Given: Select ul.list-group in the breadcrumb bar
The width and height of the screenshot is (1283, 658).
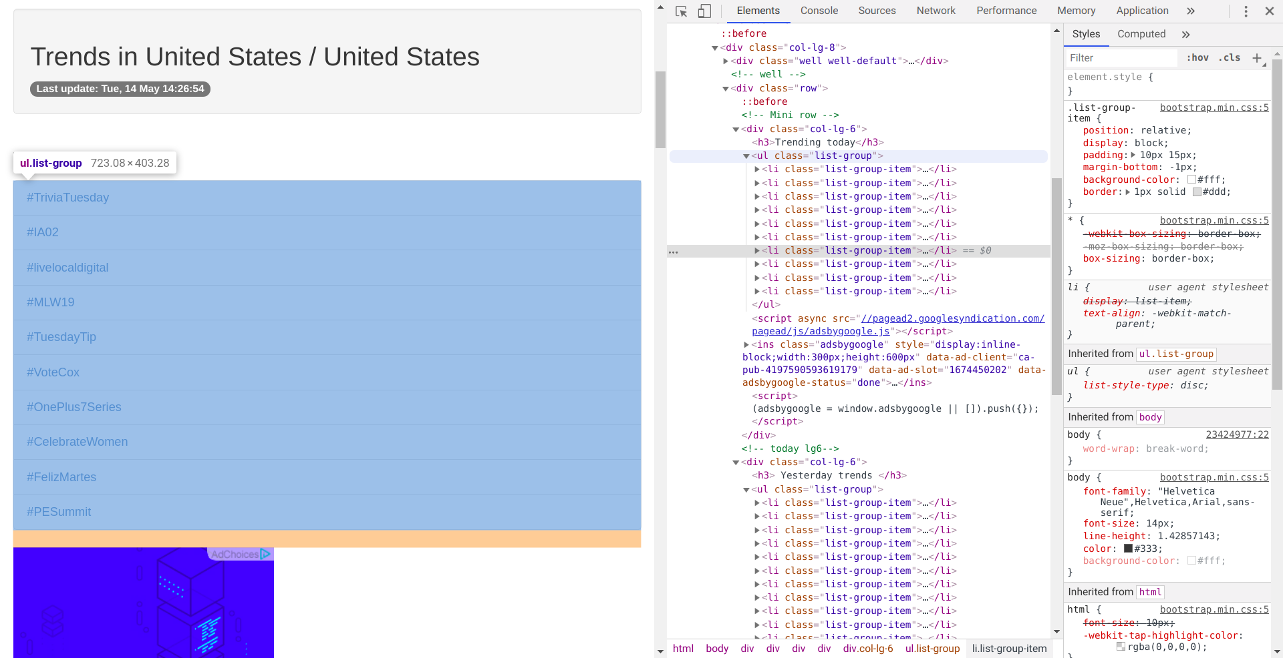Looking at the screenshot, I should tap(932, 649).
